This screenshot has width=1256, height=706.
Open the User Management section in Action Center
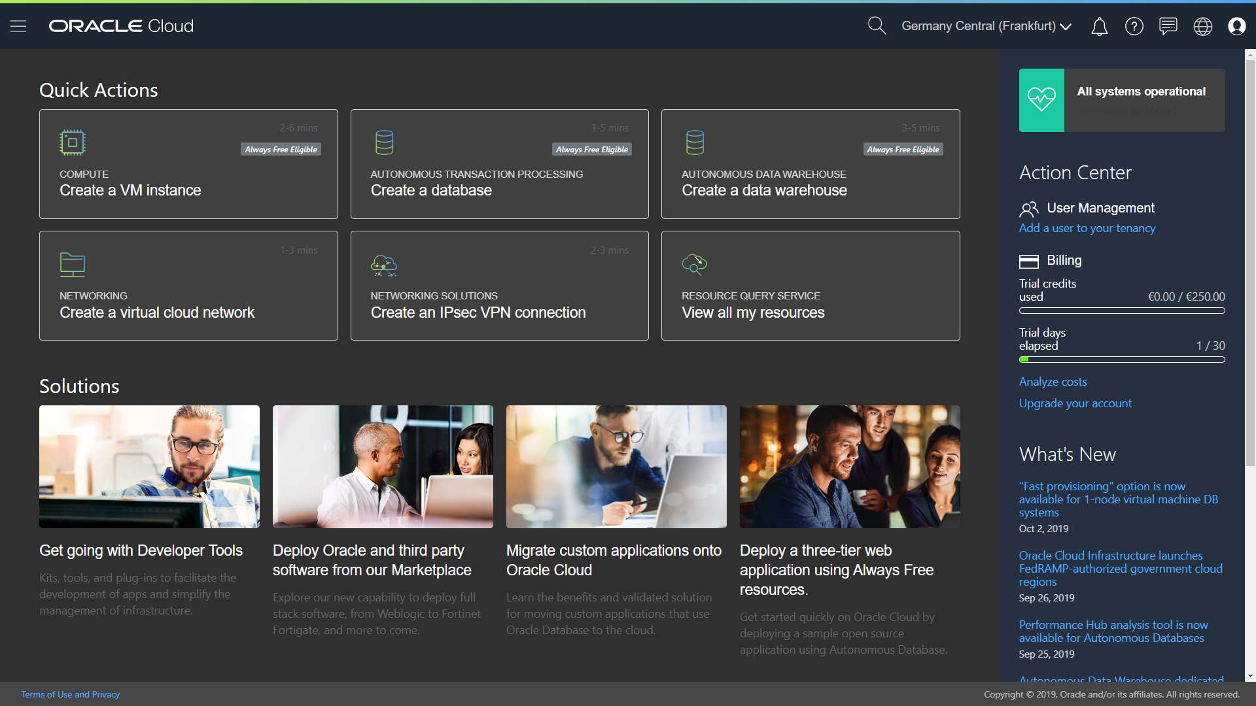coord(1101,208)
